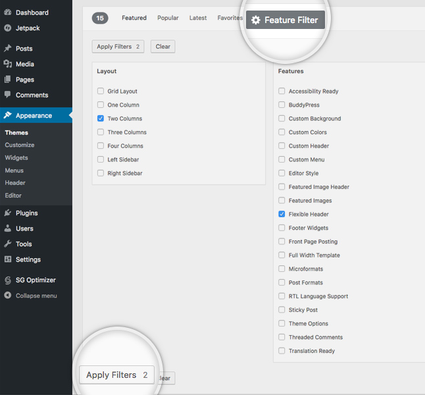Click the Dashboard icon in sidebar

coord(7,13)
